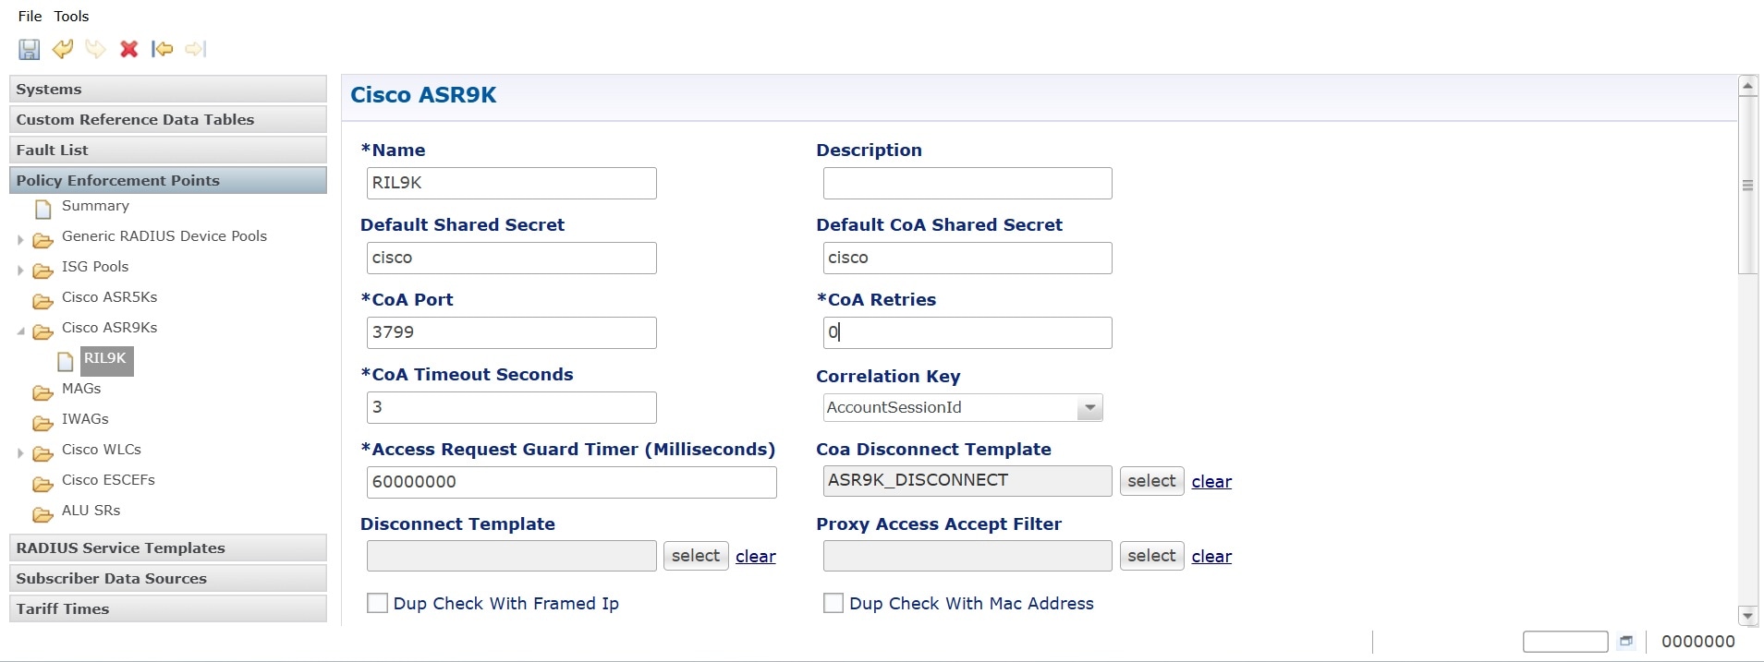Click the faded redo arrow icon
The height and width of the screenshot is (662, 1764).
pyautogui.click(x=96, y=49)
